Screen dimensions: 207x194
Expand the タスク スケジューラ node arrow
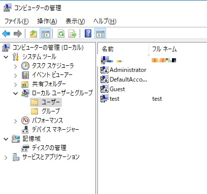(15, 66)
